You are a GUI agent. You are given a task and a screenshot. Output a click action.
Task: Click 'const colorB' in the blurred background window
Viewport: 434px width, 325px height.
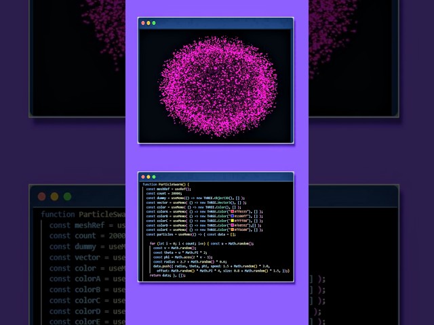click(x=75, y=290)
